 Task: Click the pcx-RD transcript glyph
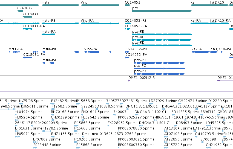click(162, 45)
